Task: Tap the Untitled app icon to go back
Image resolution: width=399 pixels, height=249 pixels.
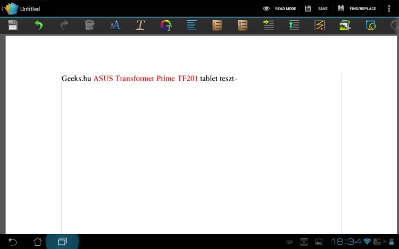Action: coord(12,8)
